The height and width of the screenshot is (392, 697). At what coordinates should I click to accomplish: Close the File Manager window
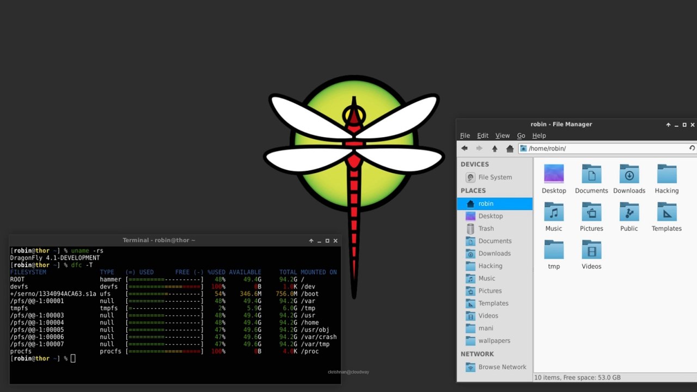point(693,125)
